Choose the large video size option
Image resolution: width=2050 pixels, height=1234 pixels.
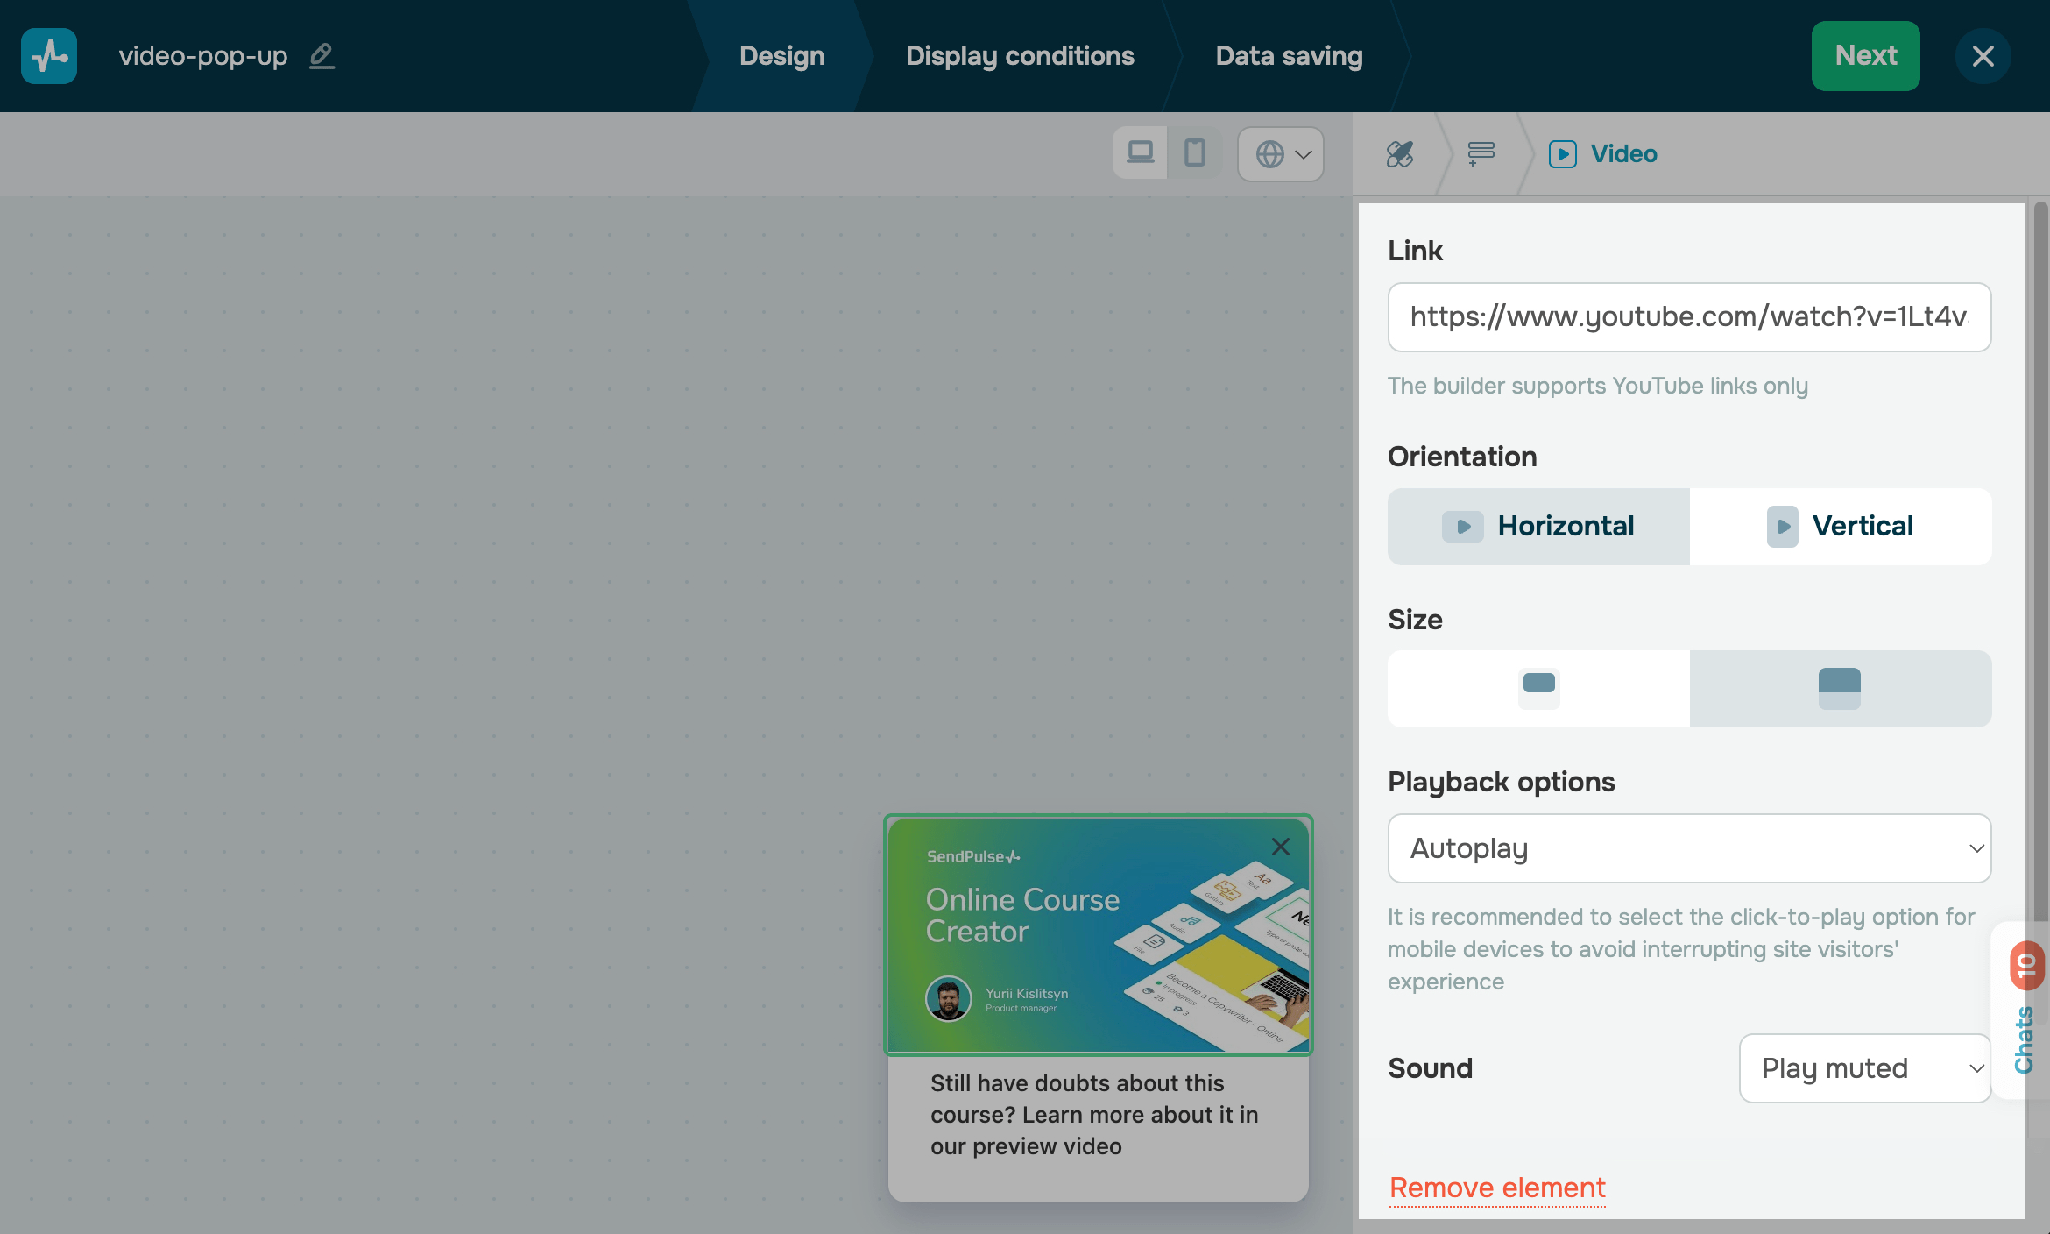(1841, 688)
